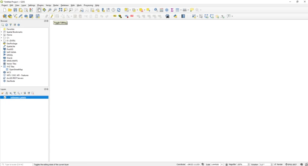Open the layer diagram options icon
Screen dimensions: 308x166
pyautogui.click(x=120, y=16)
